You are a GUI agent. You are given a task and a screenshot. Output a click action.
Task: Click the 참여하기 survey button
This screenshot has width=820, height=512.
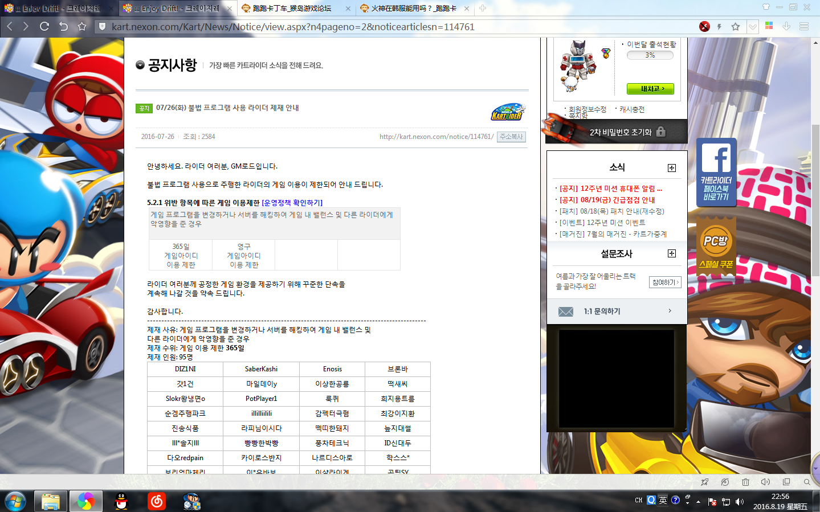click(x=665, y=282)
